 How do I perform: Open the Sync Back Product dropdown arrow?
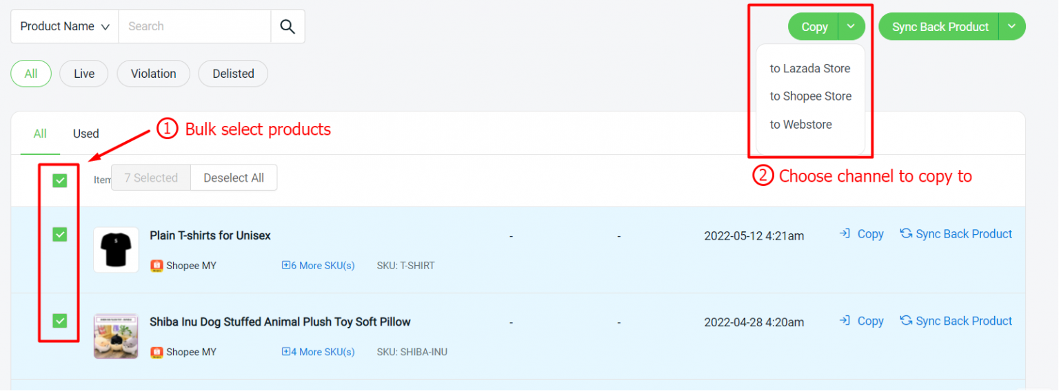[1012, 27]
